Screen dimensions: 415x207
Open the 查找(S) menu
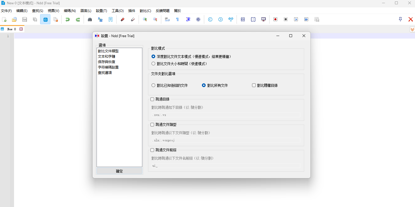pos(38,11)
